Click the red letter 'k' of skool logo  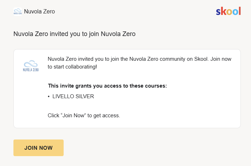pyautogui.click(x=224, y=11)
